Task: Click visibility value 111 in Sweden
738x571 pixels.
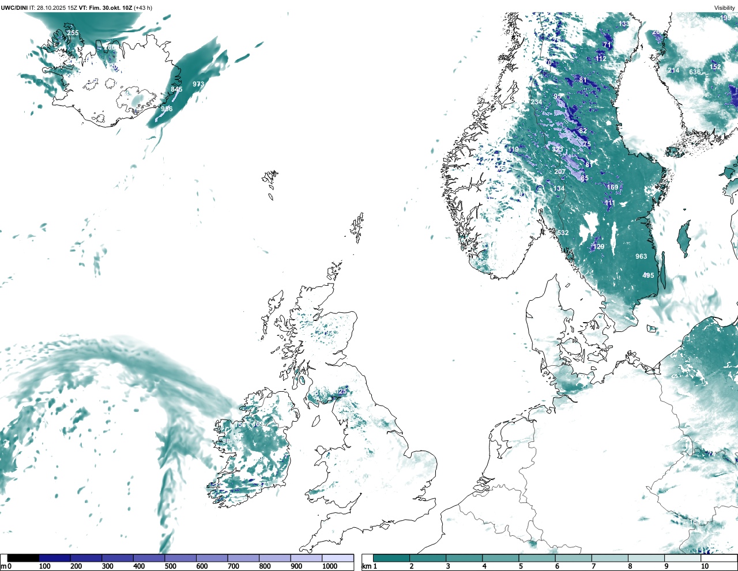Action: 610,203
